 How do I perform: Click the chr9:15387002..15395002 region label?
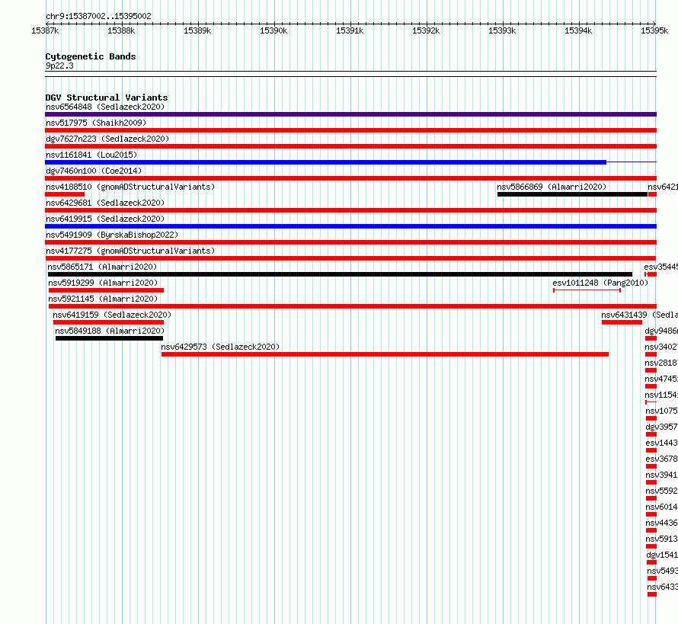click(x=98, y=16)
